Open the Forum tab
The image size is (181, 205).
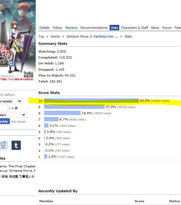click(x=167, y=28)
